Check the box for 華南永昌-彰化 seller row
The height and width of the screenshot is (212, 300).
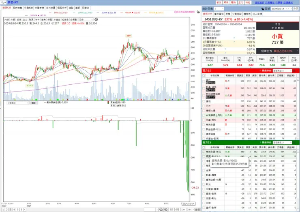204,152
